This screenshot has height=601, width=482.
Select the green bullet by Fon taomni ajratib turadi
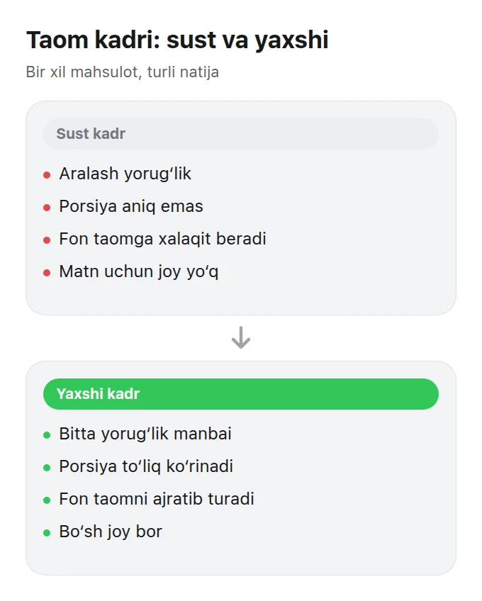[47, 500]
